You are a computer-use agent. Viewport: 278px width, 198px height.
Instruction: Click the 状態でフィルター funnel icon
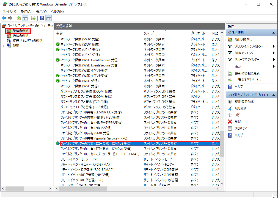point(230,53)
